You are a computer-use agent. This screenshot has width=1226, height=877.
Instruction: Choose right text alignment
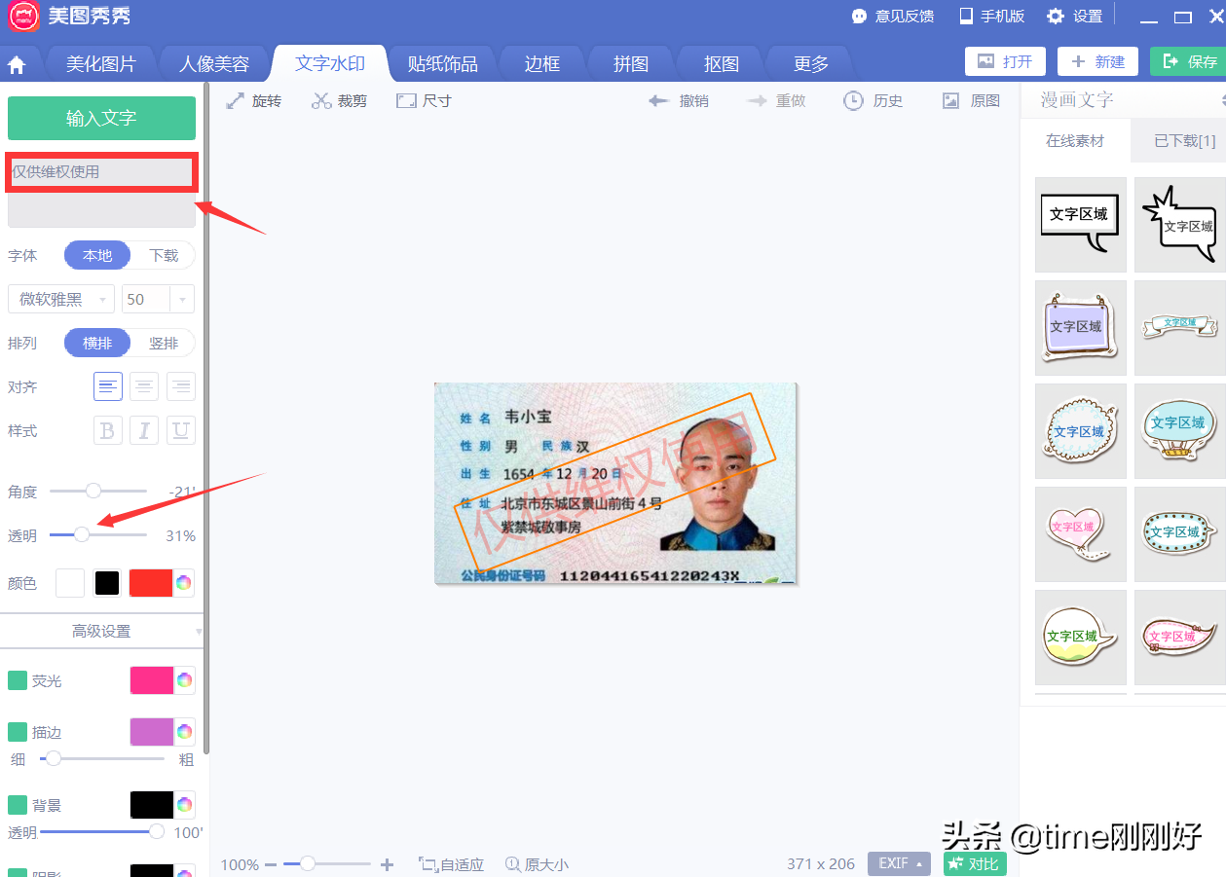pyautogui.click(x=181, y=386)
